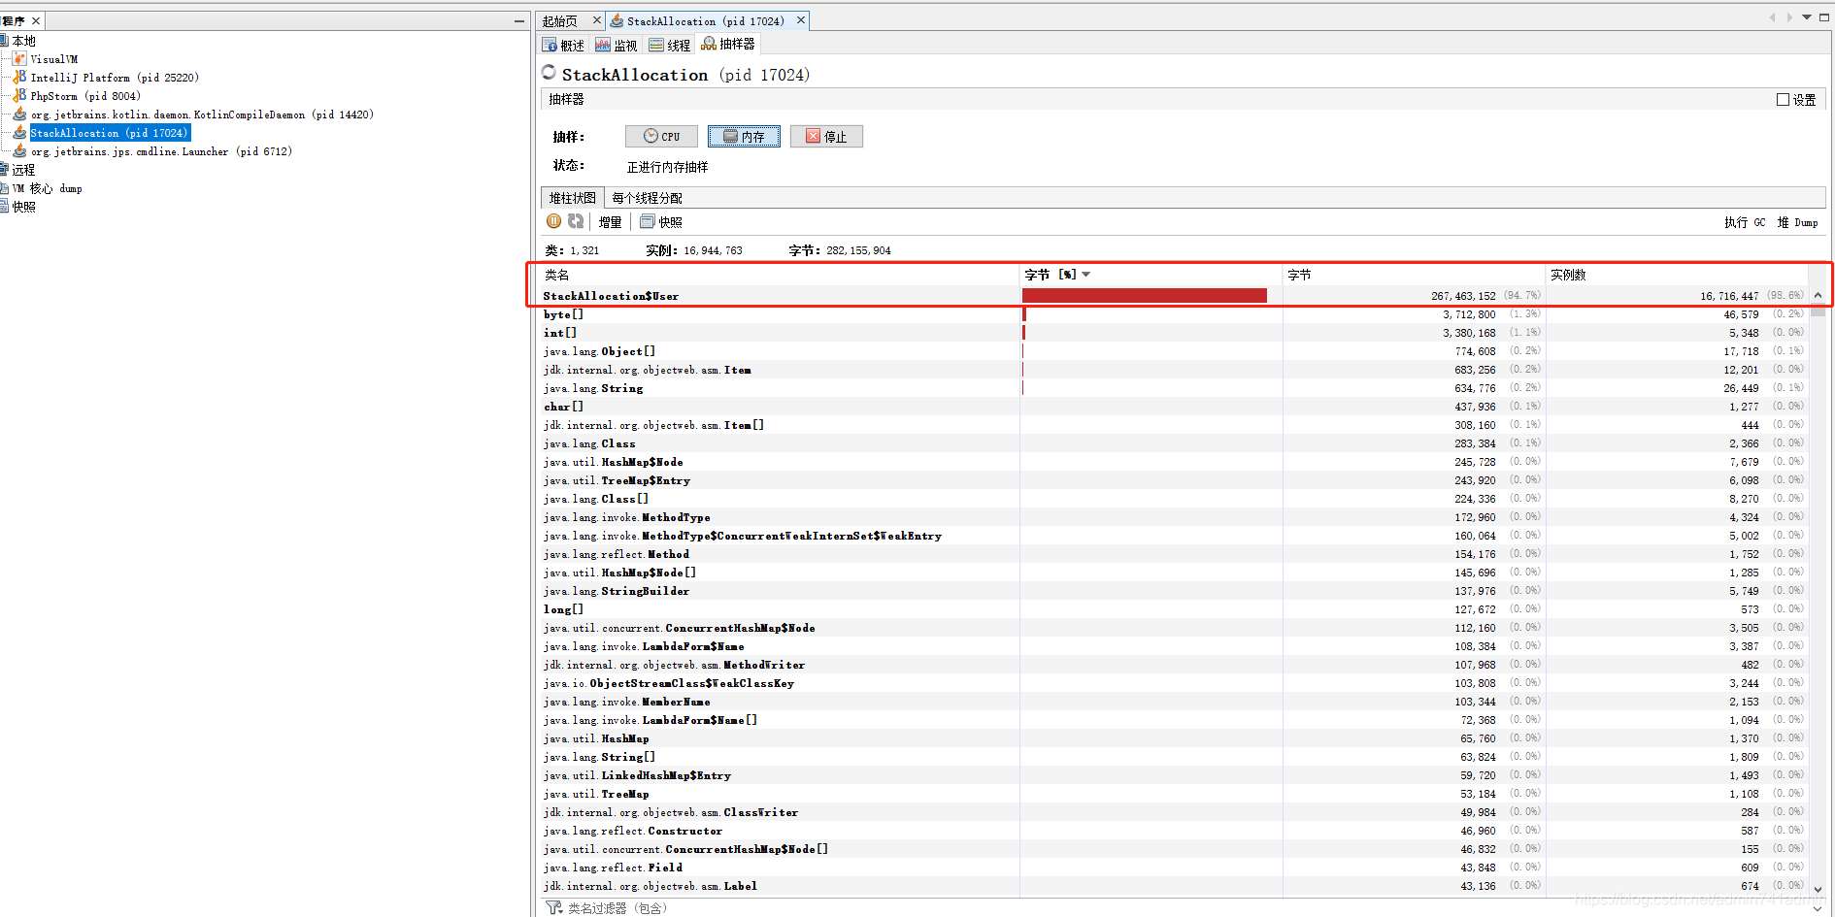Sort by the 类名 class name column

(779, 275)
